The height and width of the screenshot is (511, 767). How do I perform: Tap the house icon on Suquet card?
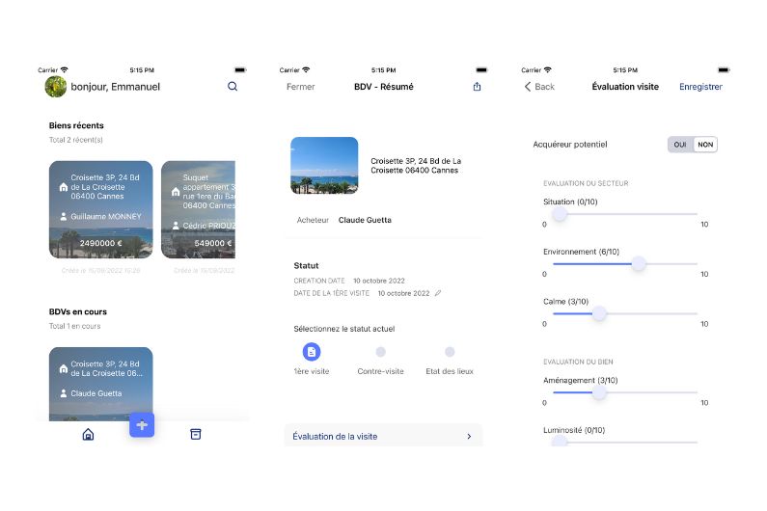(176, 192)
